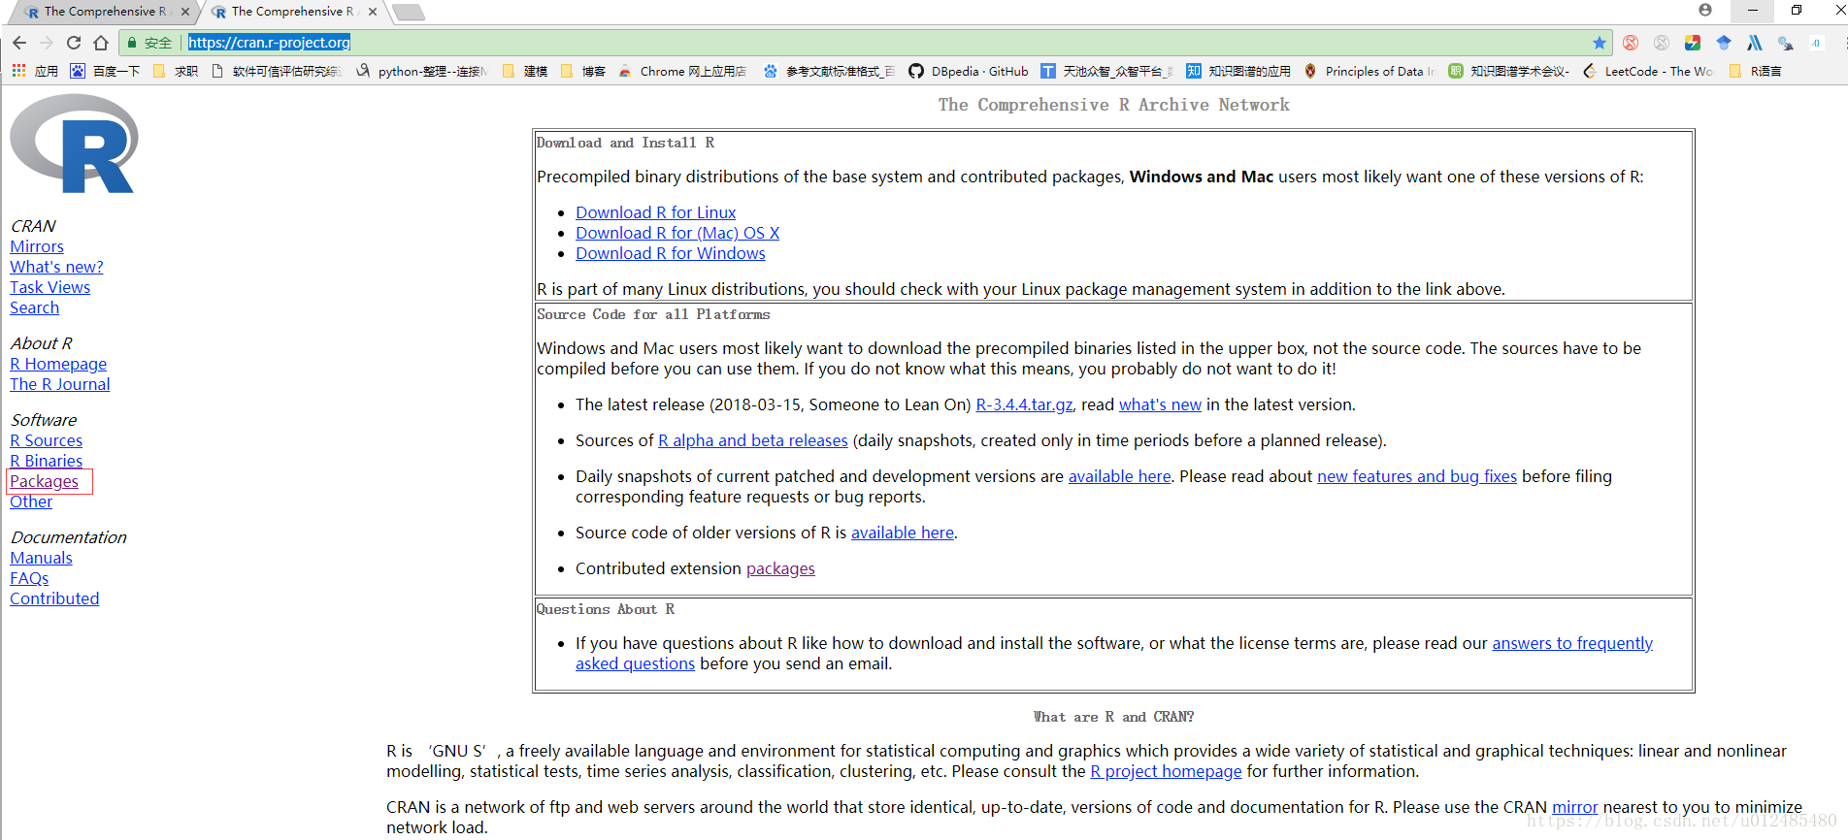
Task: Click the blue lambda extension icon
Action: [x=1755, y=43]
